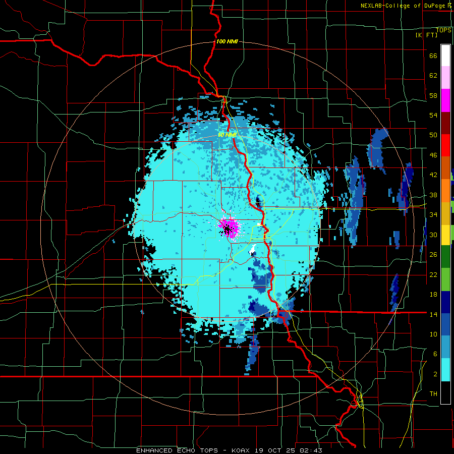The height and width of the screenshot is (454, 454).
Task: Click the "26" legend value
Action: [433, 255]
